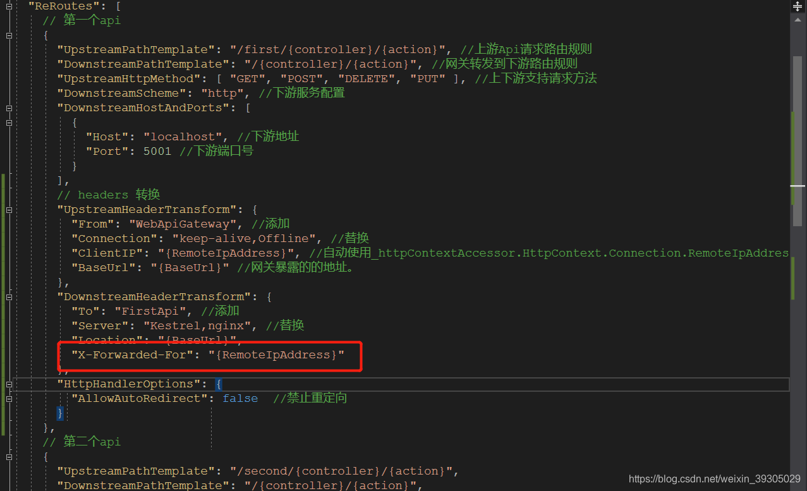Click the "Kestrel,nginx" value

click(197, 325)
